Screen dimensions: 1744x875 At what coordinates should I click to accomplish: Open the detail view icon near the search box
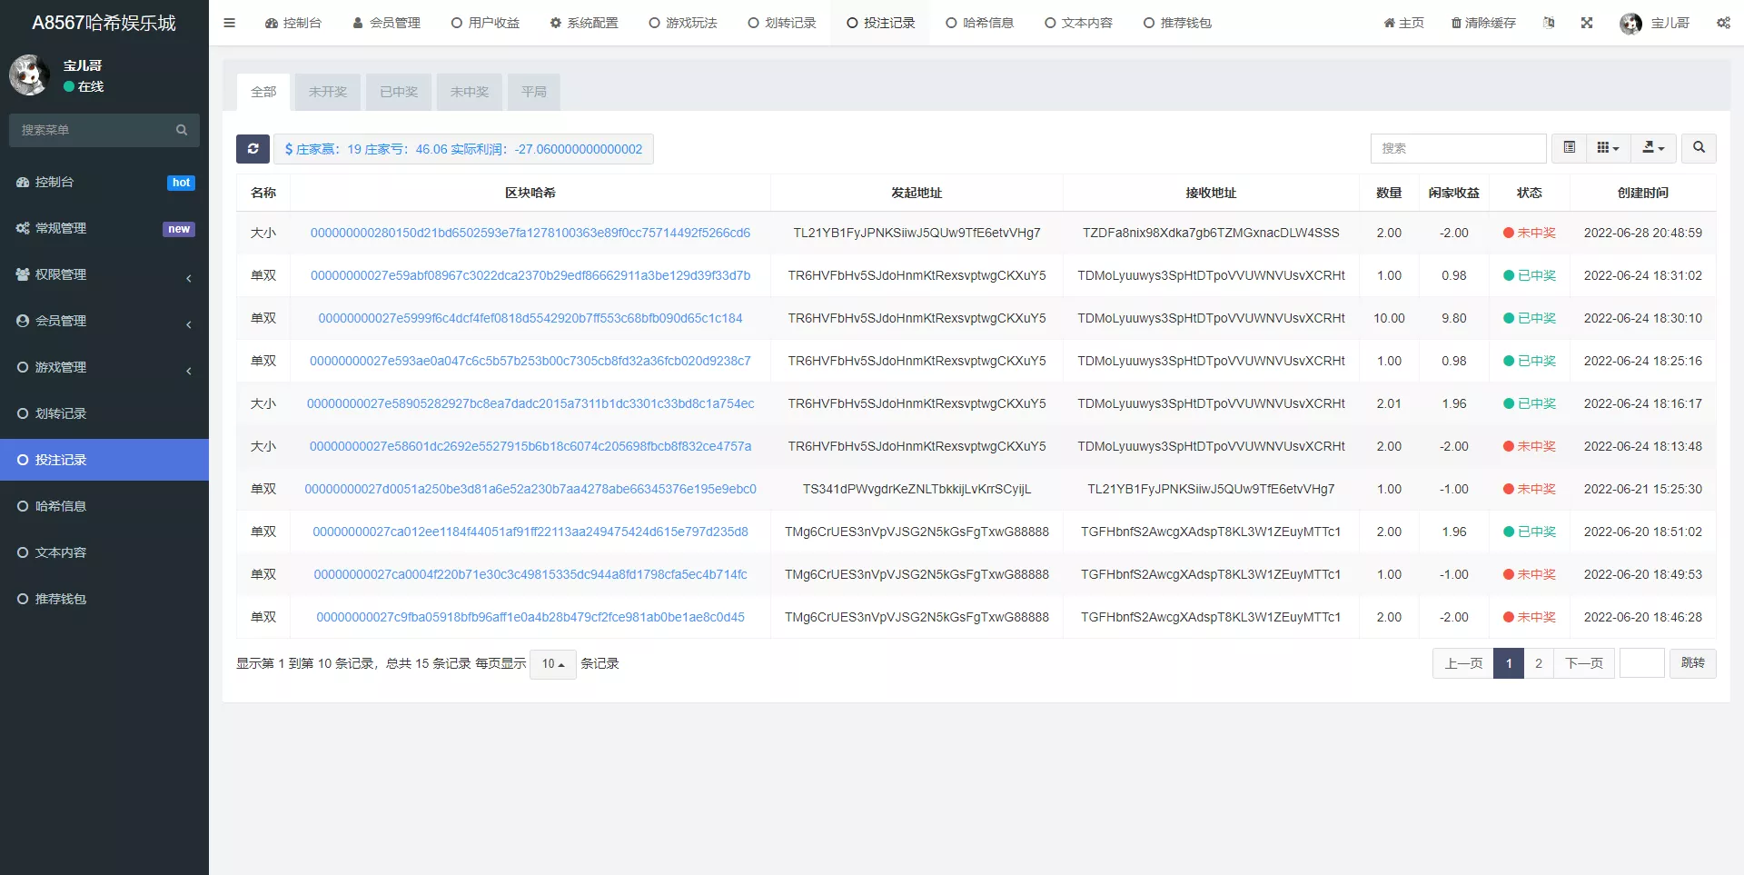[x=1568, y=147]
